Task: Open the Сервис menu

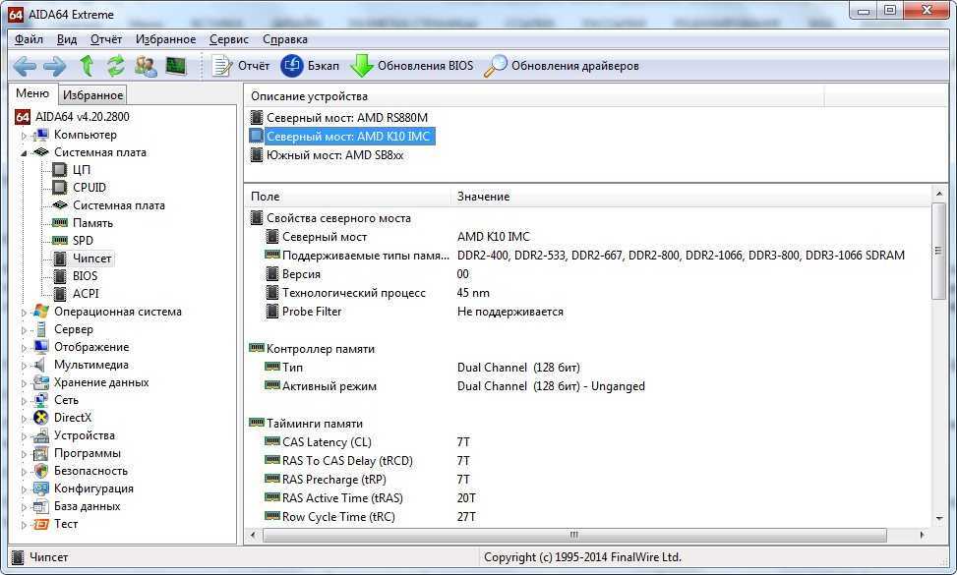Action: (x=229, y=39)
